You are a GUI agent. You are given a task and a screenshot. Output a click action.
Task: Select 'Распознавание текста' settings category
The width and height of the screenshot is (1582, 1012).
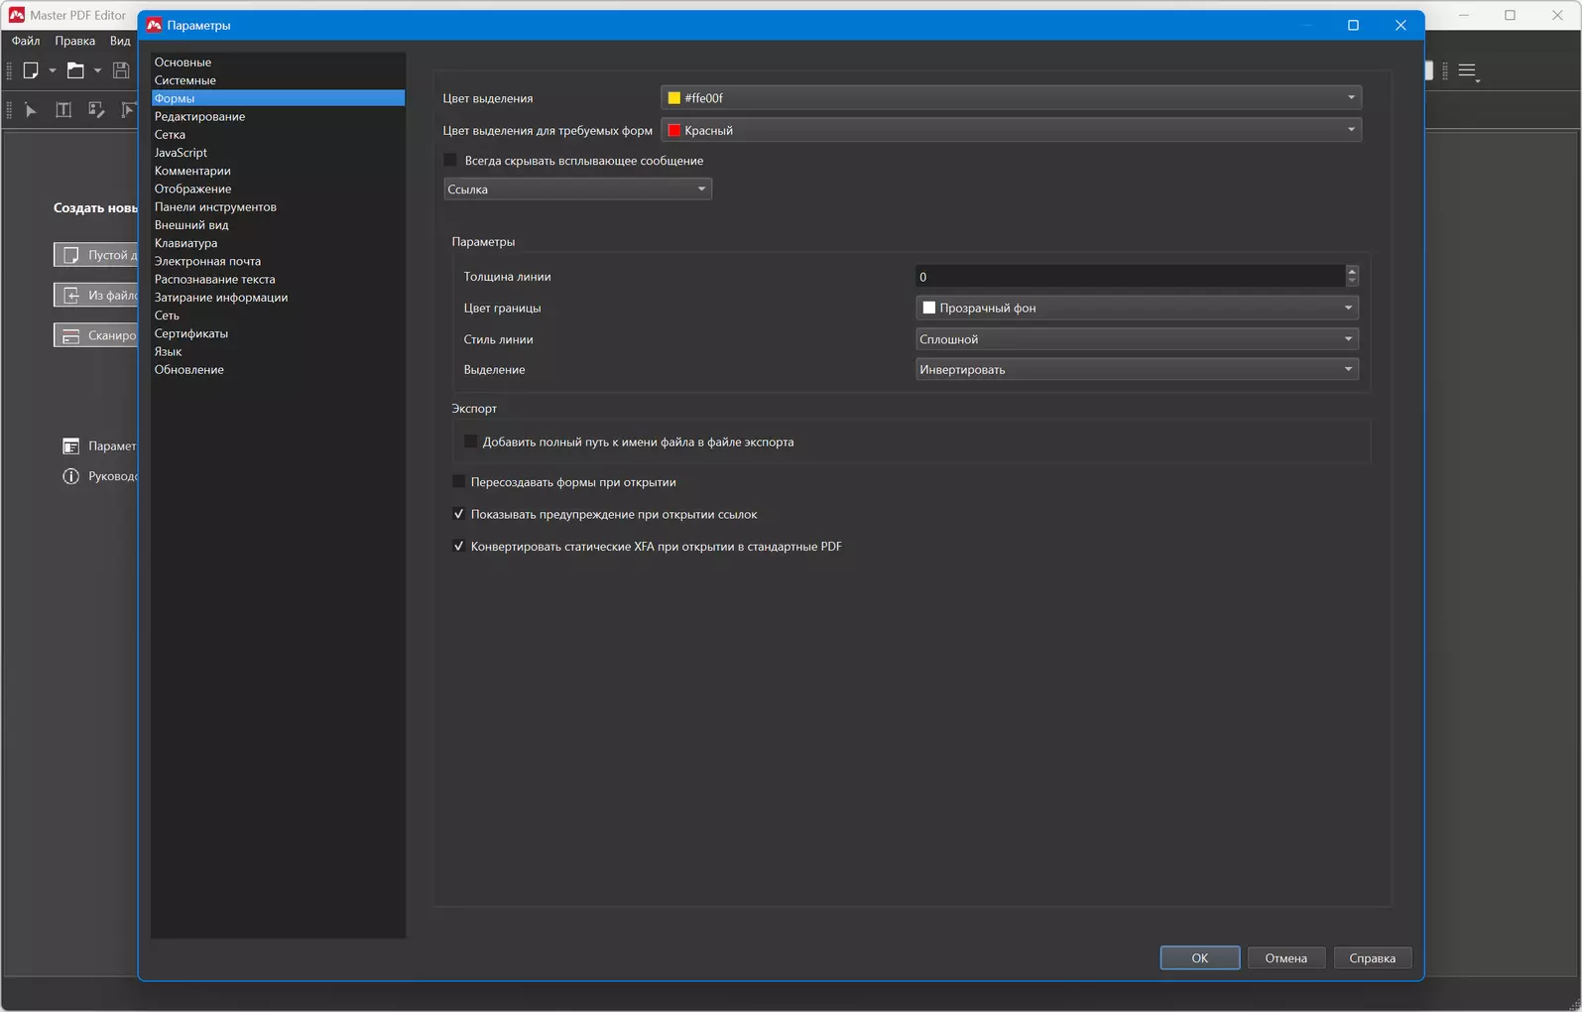278,279
